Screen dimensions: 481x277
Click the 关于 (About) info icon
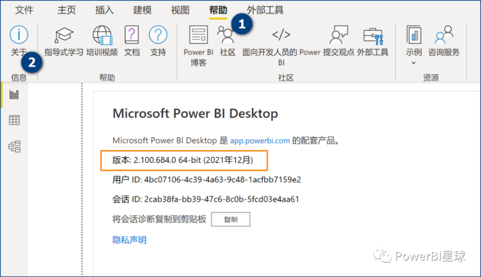tap(19, 35)
